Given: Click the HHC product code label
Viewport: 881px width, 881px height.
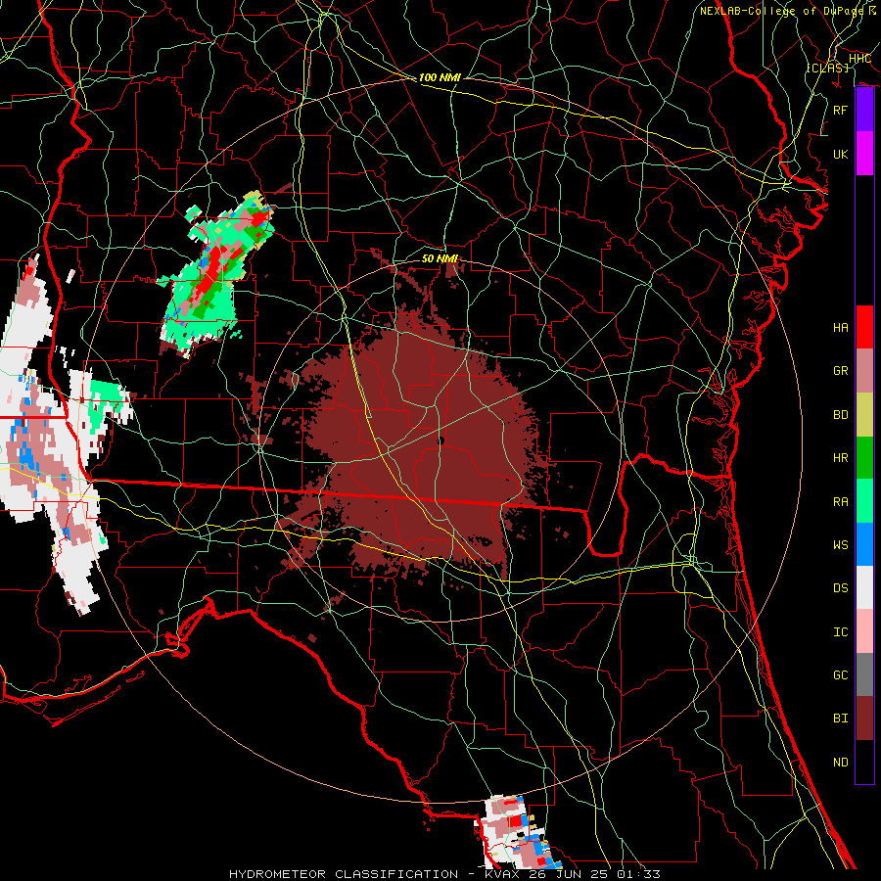Looking at the screenshot, I should point(859,59).
